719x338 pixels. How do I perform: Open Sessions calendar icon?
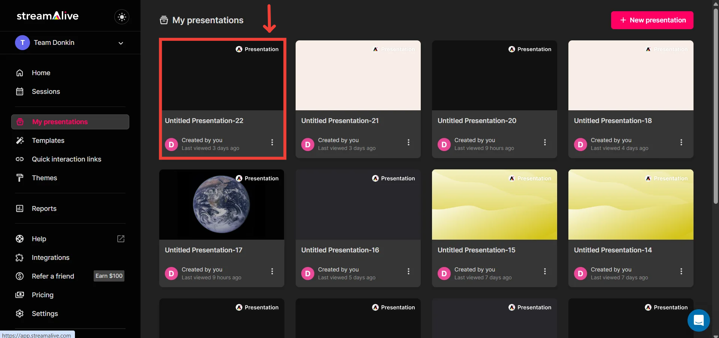coord(20,92)
